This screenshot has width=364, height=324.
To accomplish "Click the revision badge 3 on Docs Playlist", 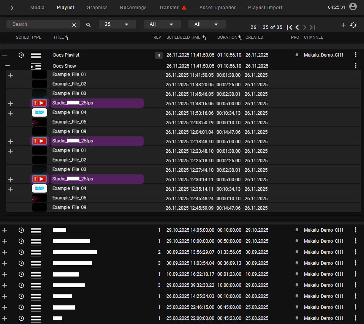I will pyautogui.click(x=158, y=55).
